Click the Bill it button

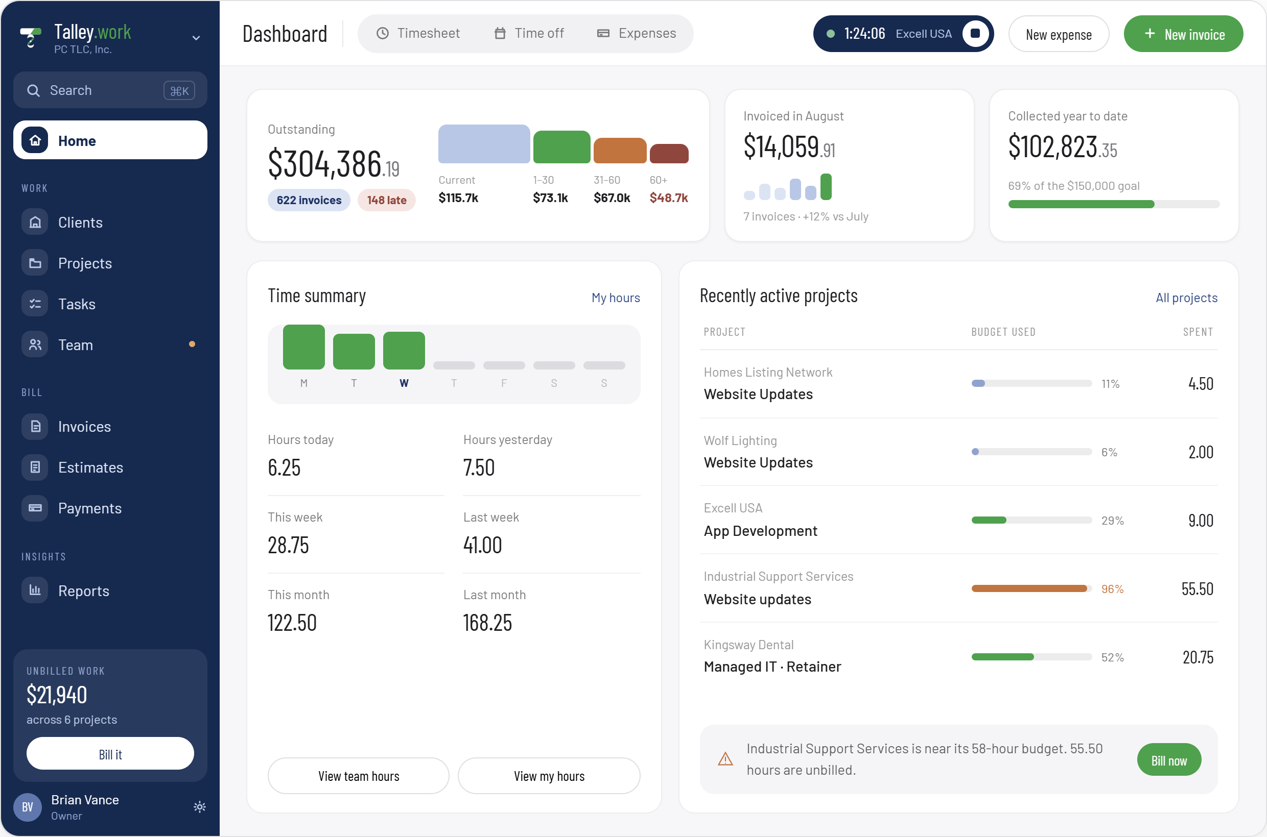(110, 754)
